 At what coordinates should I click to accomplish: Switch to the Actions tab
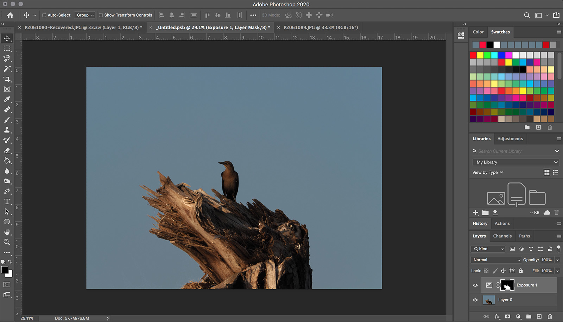(502, 223)
